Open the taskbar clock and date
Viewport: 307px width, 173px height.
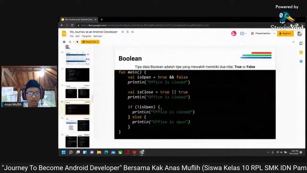[x=295, y=152]
